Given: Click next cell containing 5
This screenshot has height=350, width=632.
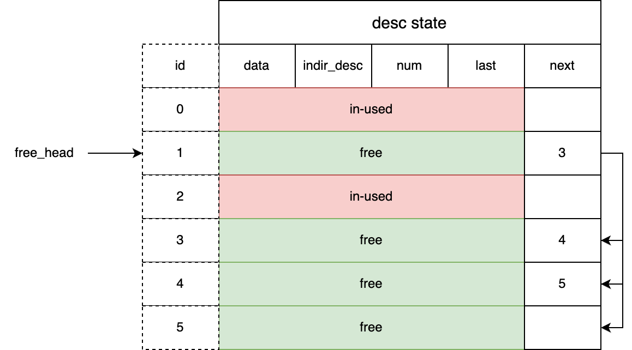Looking at the screenshot, I should (563, 284).
